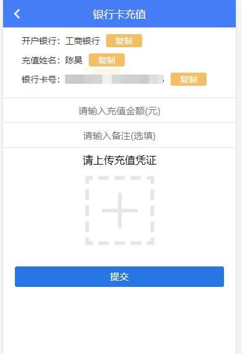Click empty white area below 提交 button
This screenshot has height=354, width=242.
point(120,320)
